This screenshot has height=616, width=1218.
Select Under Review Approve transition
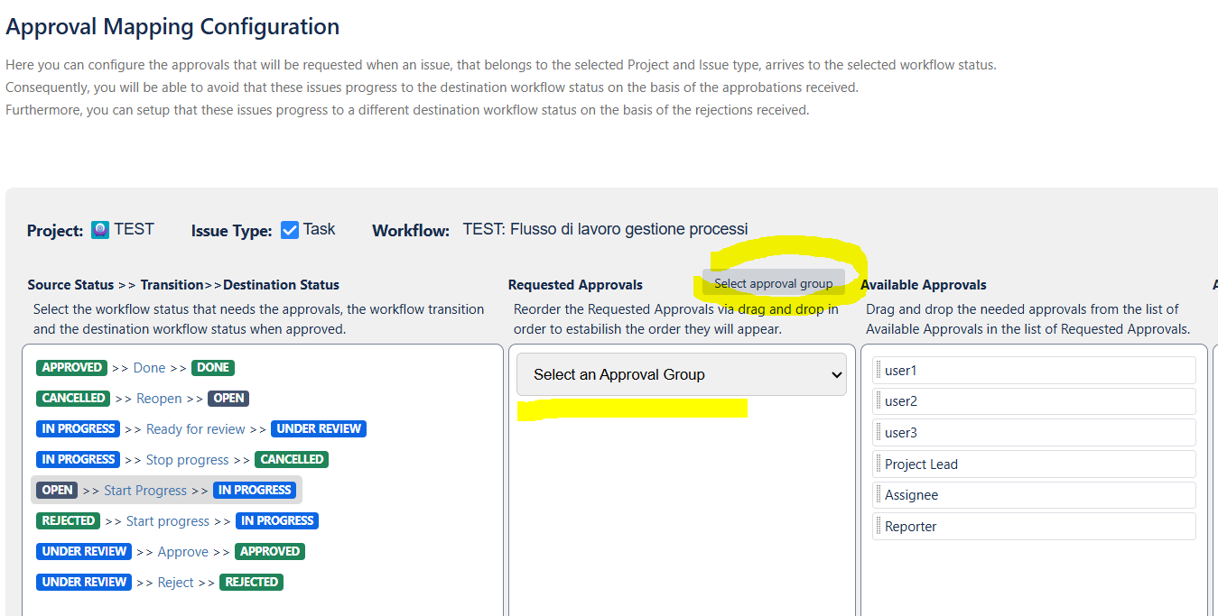click(x=182, y=552)
